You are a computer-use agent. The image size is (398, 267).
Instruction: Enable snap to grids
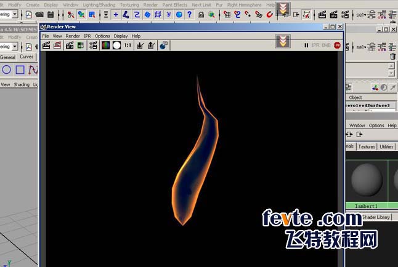227,15
